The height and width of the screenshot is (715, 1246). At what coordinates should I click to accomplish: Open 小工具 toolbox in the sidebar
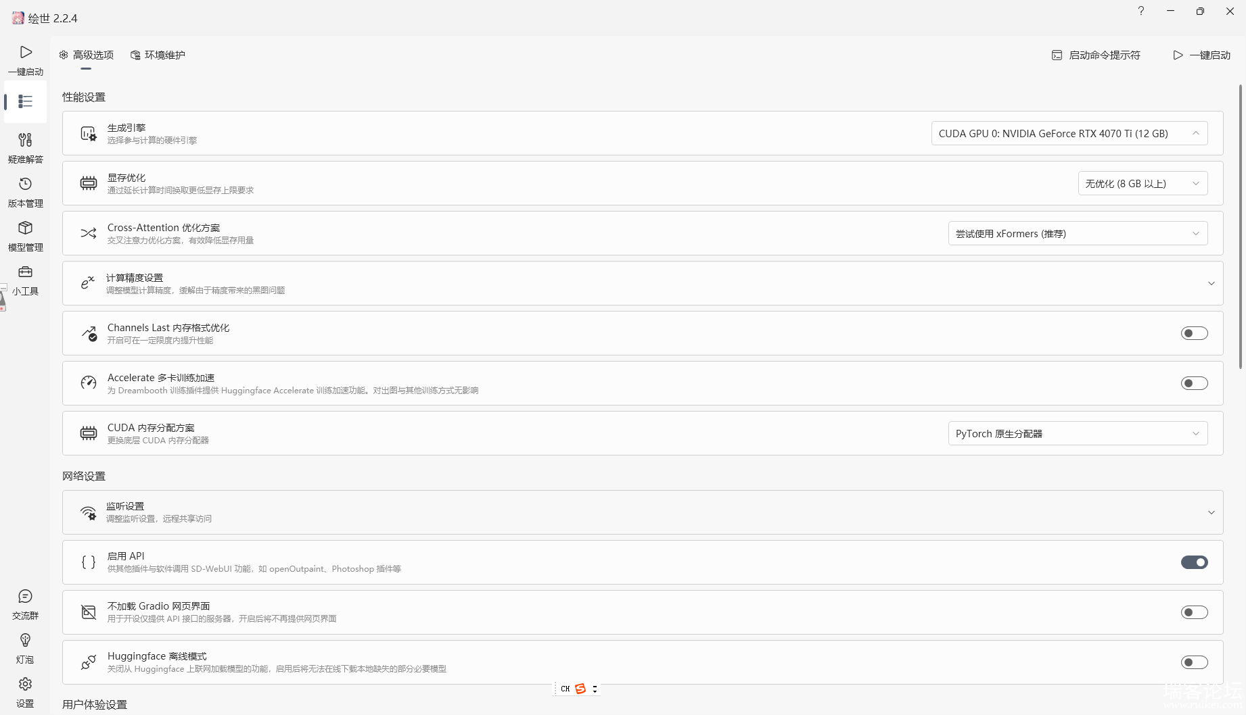26,280
